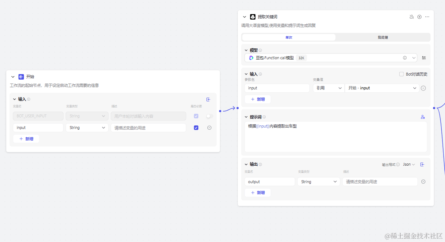Image resolution: width=445 pixels, height=242 pixels.
Task: Open model parameter settings icon beside 豆包 model
Action: 424,58
